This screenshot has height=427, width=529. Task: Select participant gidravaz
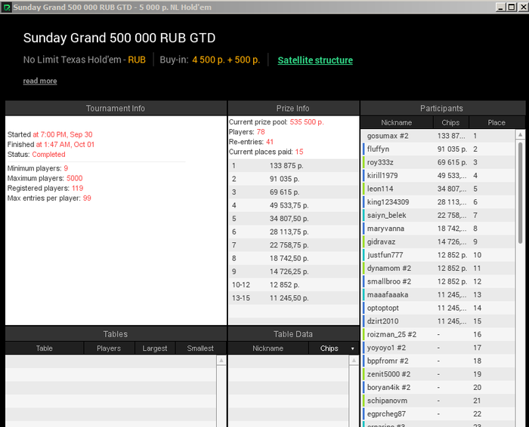(438, 241)
